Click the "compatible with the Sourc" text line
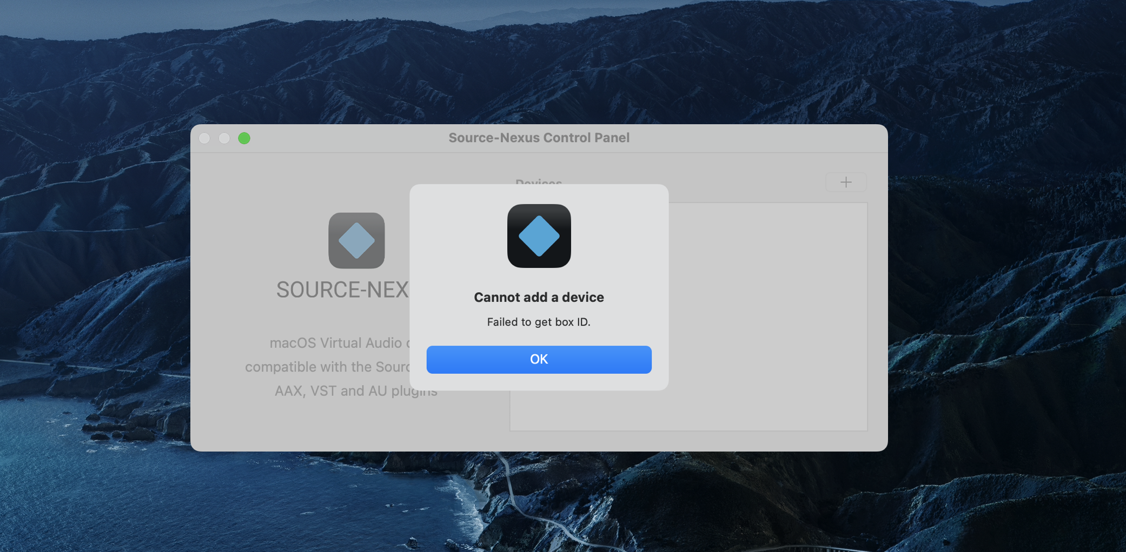Image resolution: width=1126 pixels, height=552 pixels. click(x=328, y=367)
